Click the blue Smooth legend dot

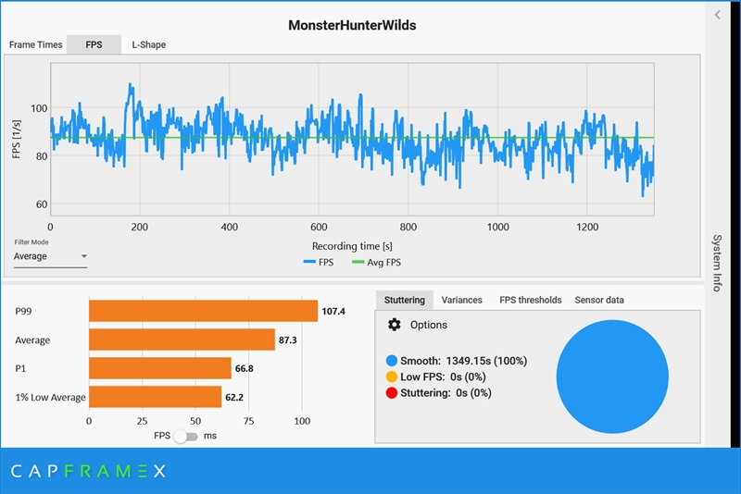pos(391,361)
